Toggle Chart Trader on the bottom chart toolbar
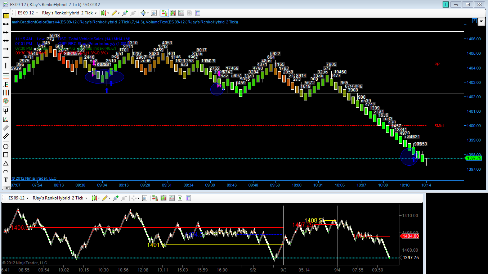 [155, 198]
